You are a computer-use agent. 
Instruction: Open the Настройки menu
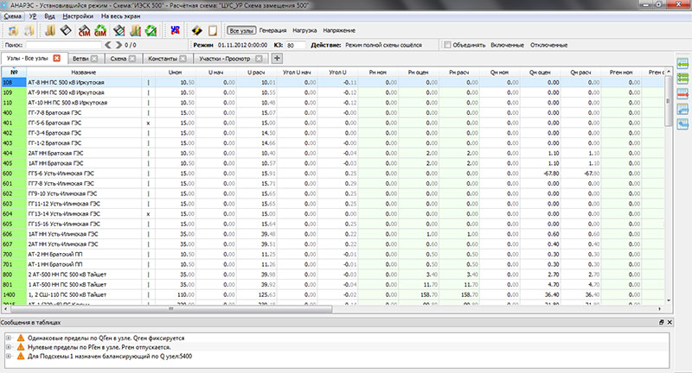tap(78, 16)
